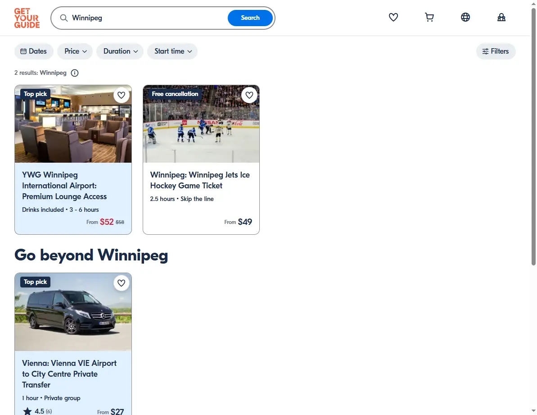
Task: Click the airport lounge photo
Action: (x=73, y=124)
